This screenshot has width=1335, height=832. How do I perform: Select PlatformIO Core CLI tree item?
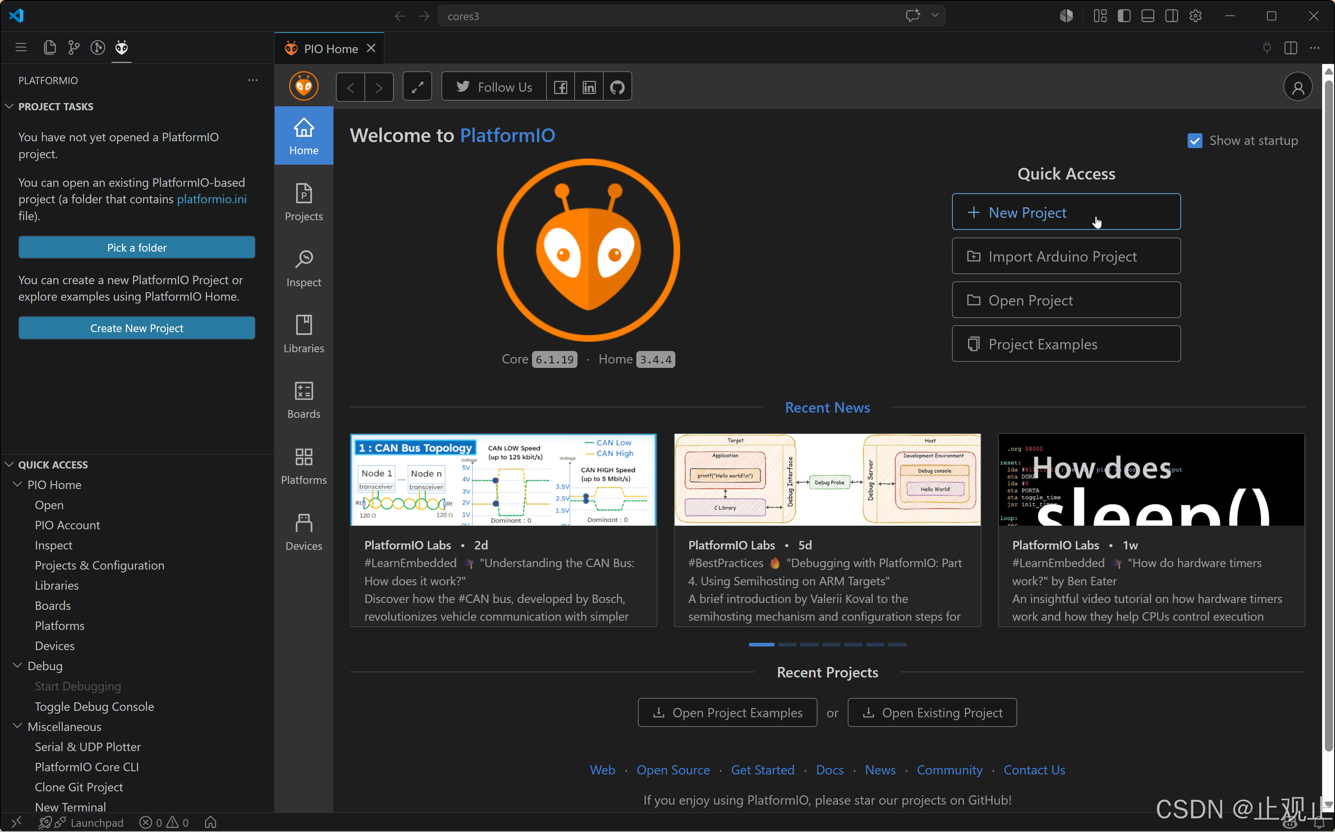(87, 767)
